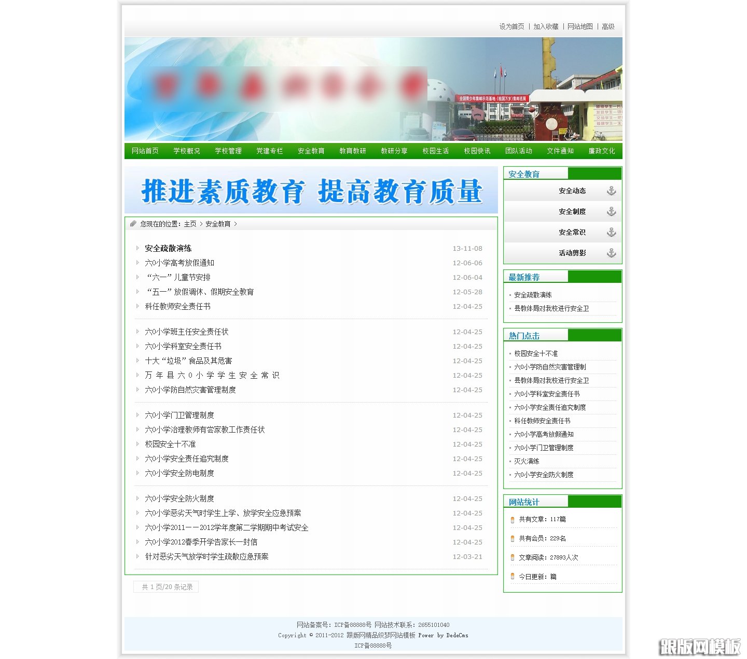Click 安全疏散演练 under 最新推荐
The image size is (747, 659).
[x=533, y=295]
